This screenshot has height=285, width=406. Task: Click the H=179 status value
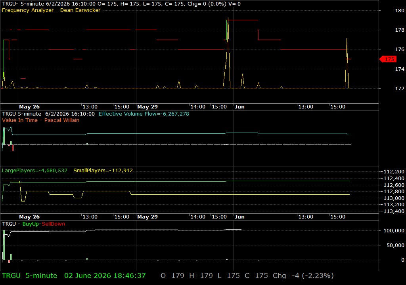pos(201,275)
